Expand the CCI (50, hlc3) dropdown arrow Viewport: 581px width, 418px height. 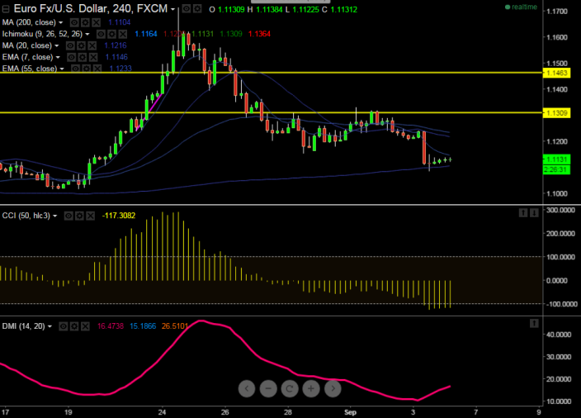54,216
